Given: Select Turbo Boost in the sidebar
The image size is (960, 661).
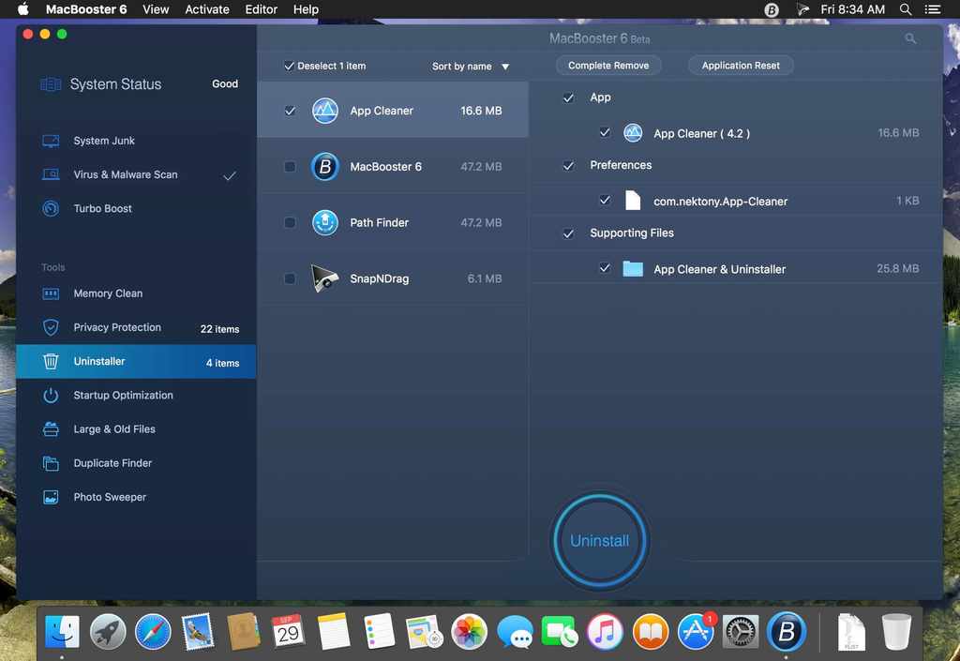Looking at the screenshot, I should tap(102, 208).
